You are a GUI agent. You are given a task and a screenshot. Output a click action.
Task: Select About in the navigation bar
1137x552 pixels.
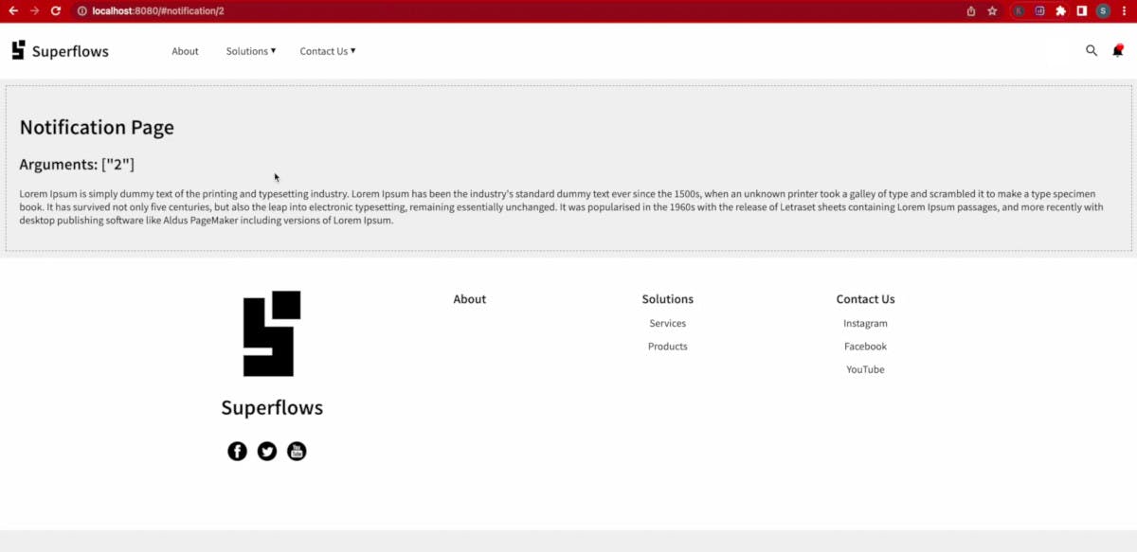(x=185, y=50)
